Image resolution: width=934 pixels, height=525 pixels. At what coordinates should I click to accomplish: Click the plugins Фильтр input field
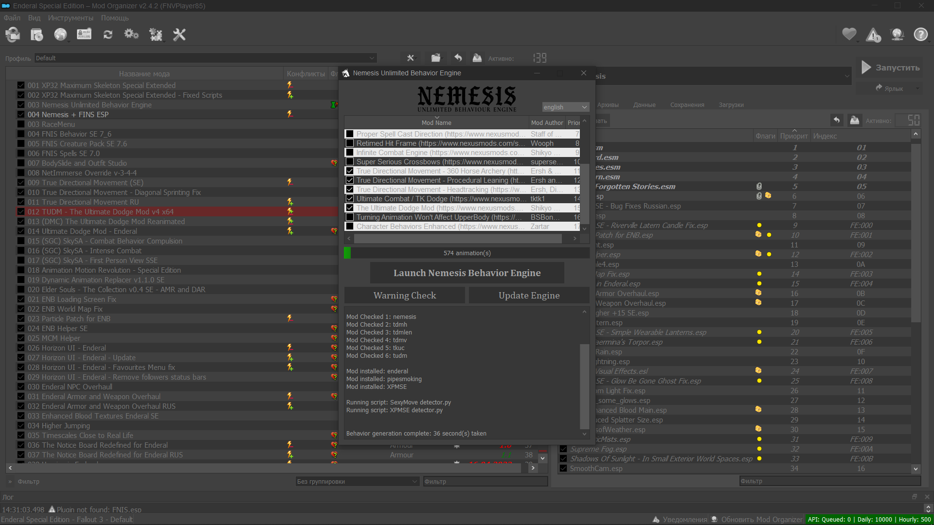click(x=830, y=481)
